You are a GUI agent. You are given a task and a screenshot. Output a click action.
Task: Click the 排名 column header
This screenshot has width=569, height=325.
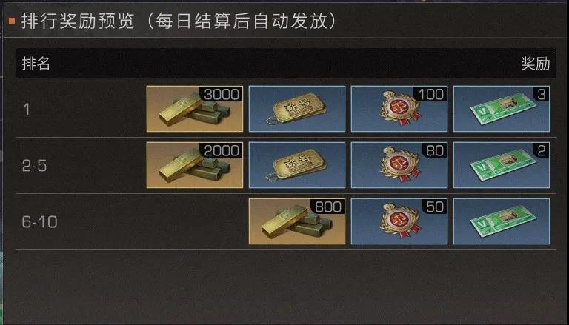click(36, 64)
